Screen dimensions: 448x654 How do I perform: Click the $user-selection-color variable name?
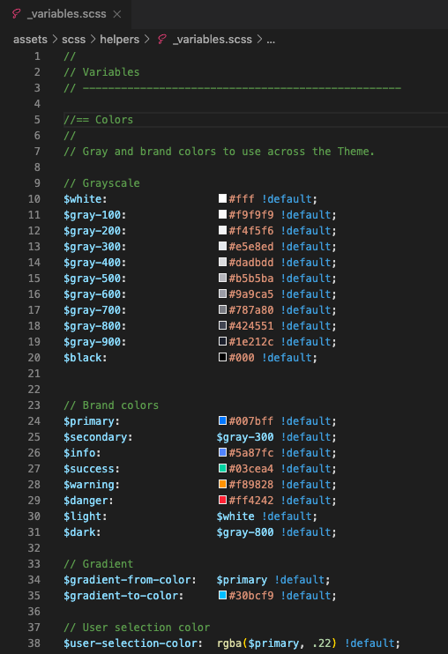click(131, 643)
